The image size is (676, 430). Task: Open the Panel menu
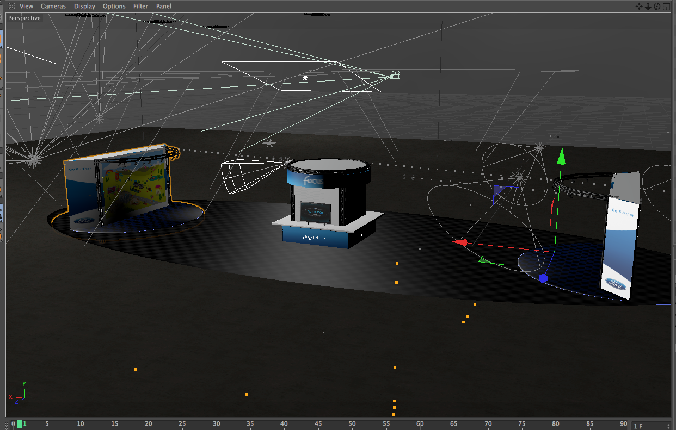click(x=164, y=6)
